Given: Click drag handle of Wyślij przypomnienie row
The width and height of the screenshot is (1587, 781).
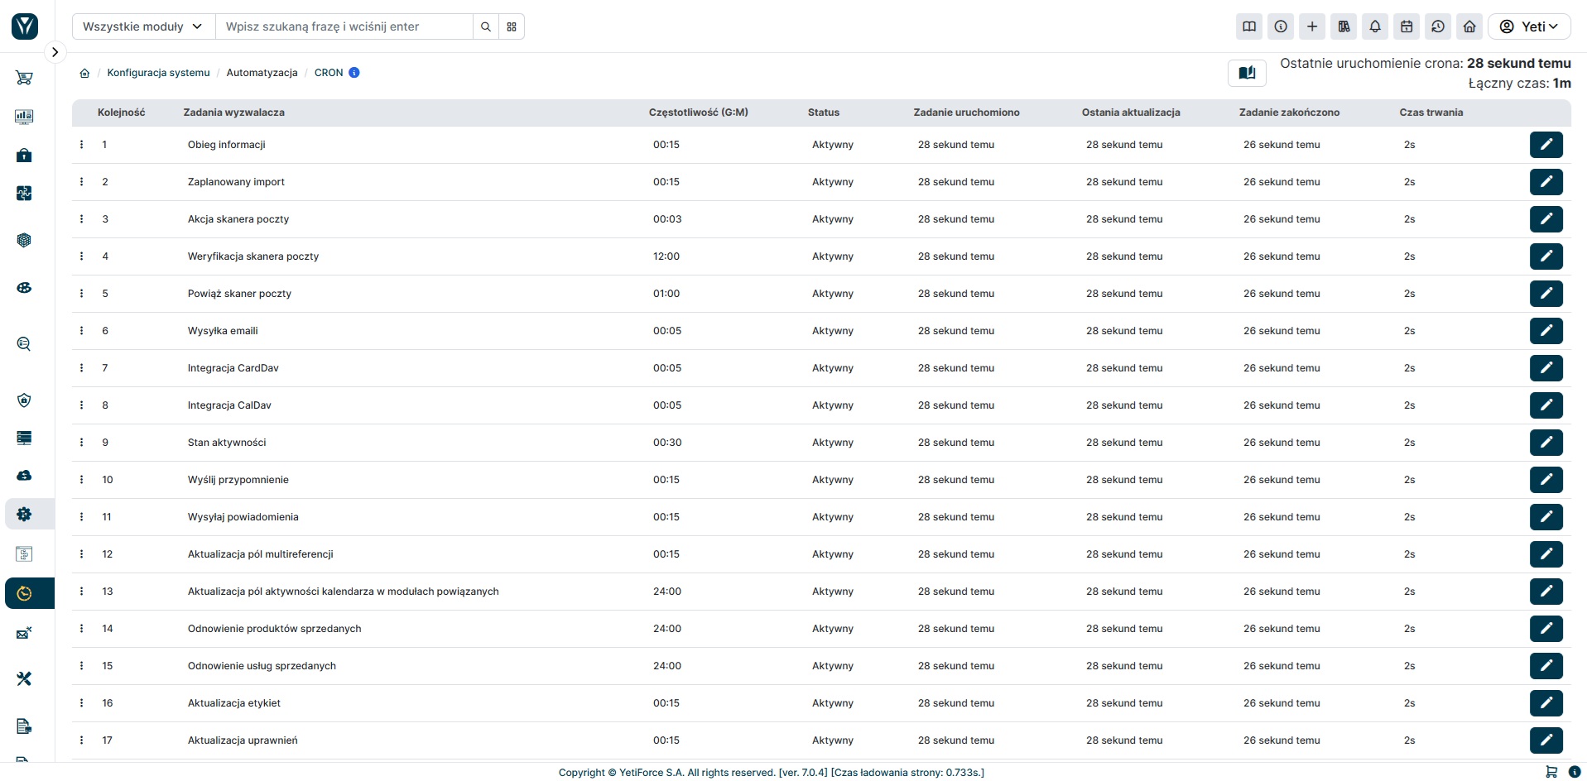Looking at the screenshot, I should [x=81, y=480].
